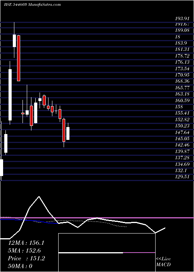Click the 173.54 axis value

pyautogui.click(x=182, y=69)
